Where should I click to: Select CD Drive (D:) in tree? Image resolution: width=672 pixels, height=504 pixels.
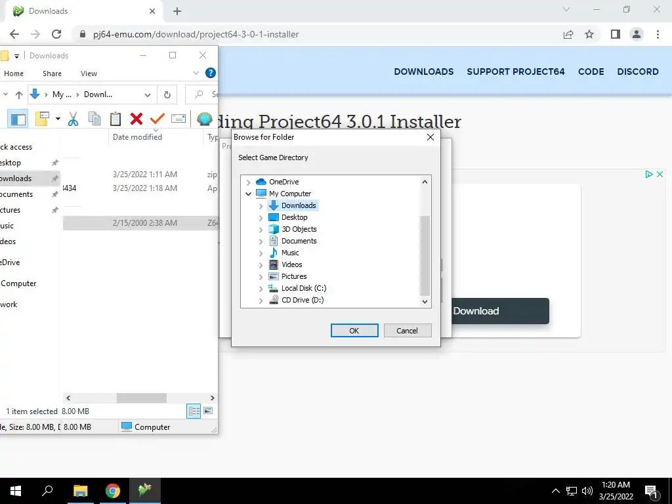click(x=302, y=300)
